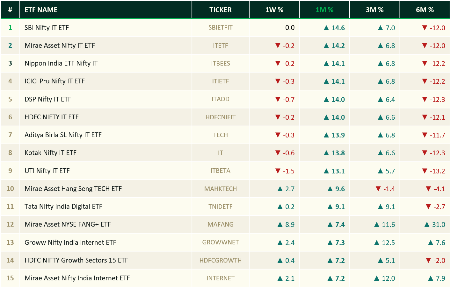This screenshot has width=451, height=288.
Task: Select the TICKER column header
Action: 221,10
